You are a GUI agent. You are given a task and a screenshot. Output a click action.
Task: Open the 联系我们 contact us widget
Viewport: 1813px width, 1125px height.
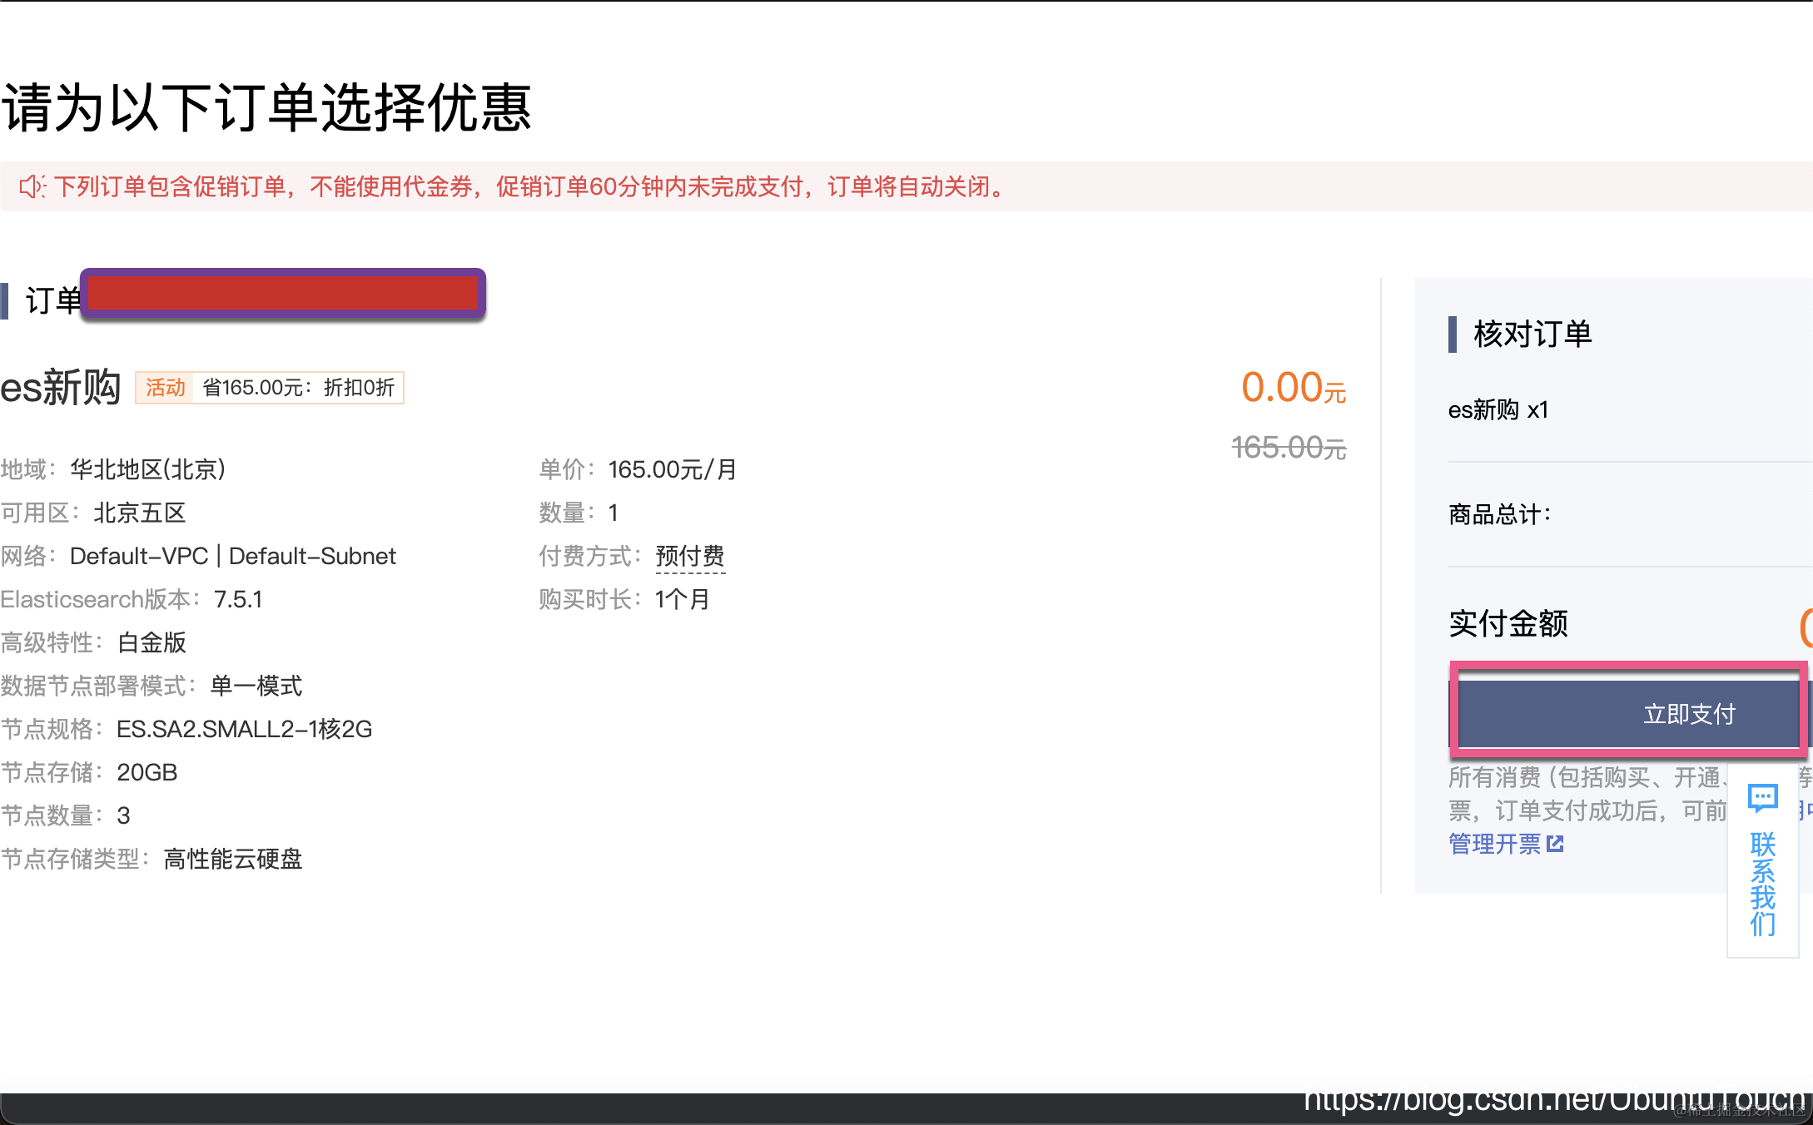click(1762, 884)
